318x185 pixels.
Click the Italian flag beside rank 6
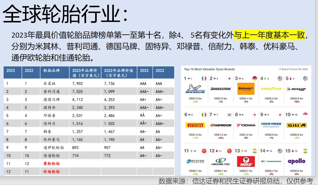[204, 115]
